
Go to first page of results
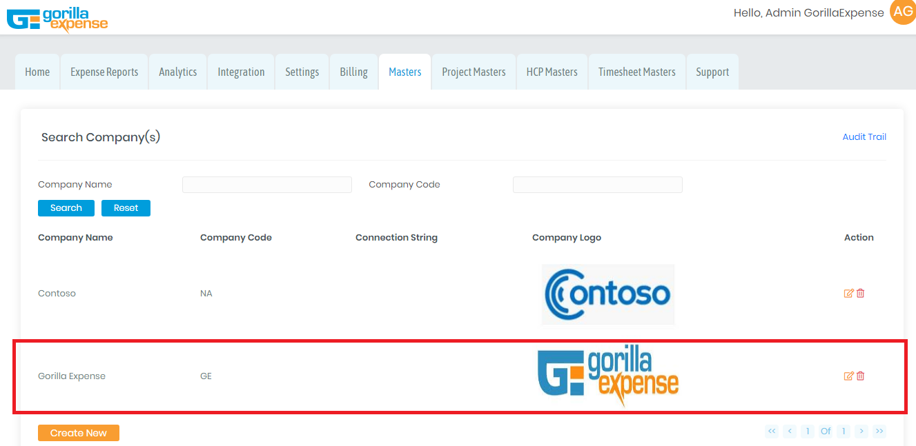pos(772,432)
